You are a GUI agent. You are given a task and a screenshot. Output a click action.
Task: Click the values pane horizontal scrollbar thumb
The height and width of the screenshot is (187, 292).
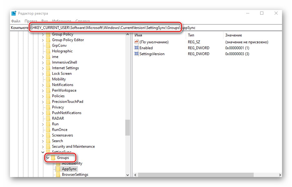tap(195, 175)
